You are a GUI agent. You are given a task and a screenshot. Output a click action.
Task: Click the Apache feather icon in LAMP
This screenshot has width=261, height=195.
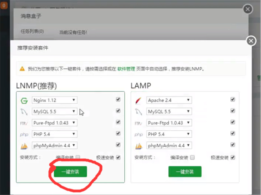click(138, 101)
